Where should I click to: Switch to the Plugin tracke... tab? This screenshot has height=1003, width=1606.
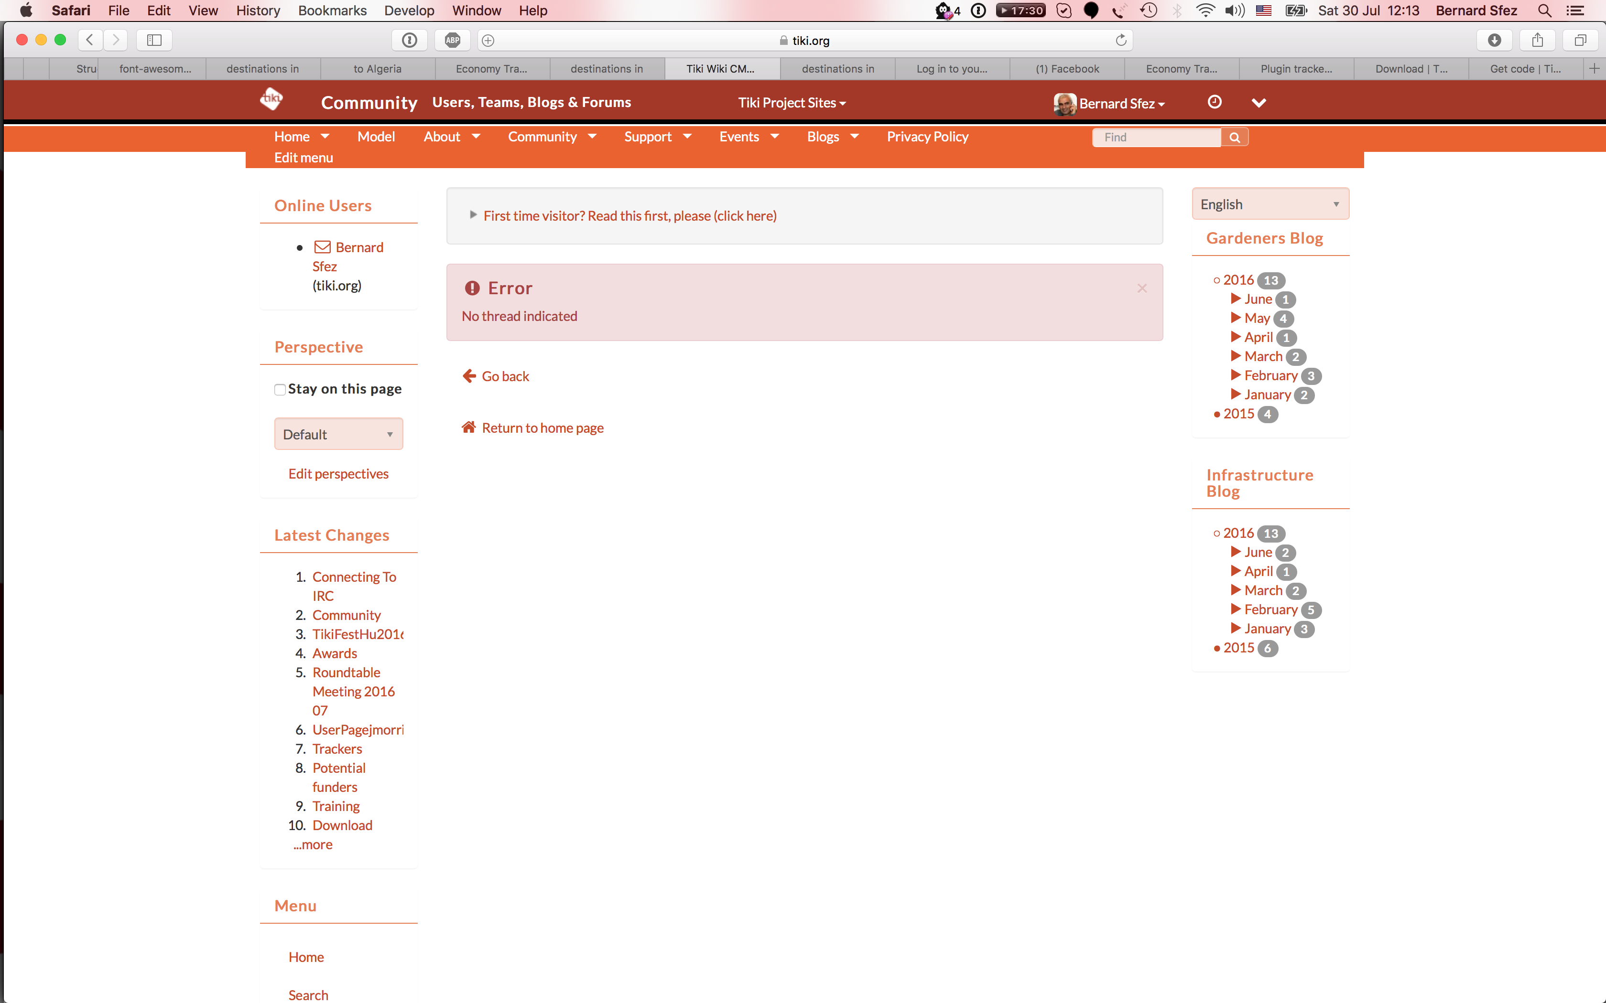click(1296, 68)
